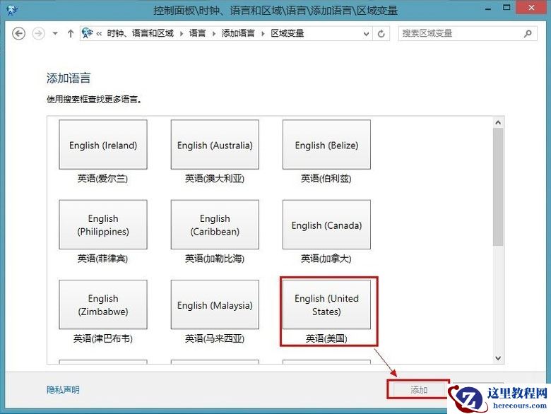Open the address bar history dropdown

(366, 34)
